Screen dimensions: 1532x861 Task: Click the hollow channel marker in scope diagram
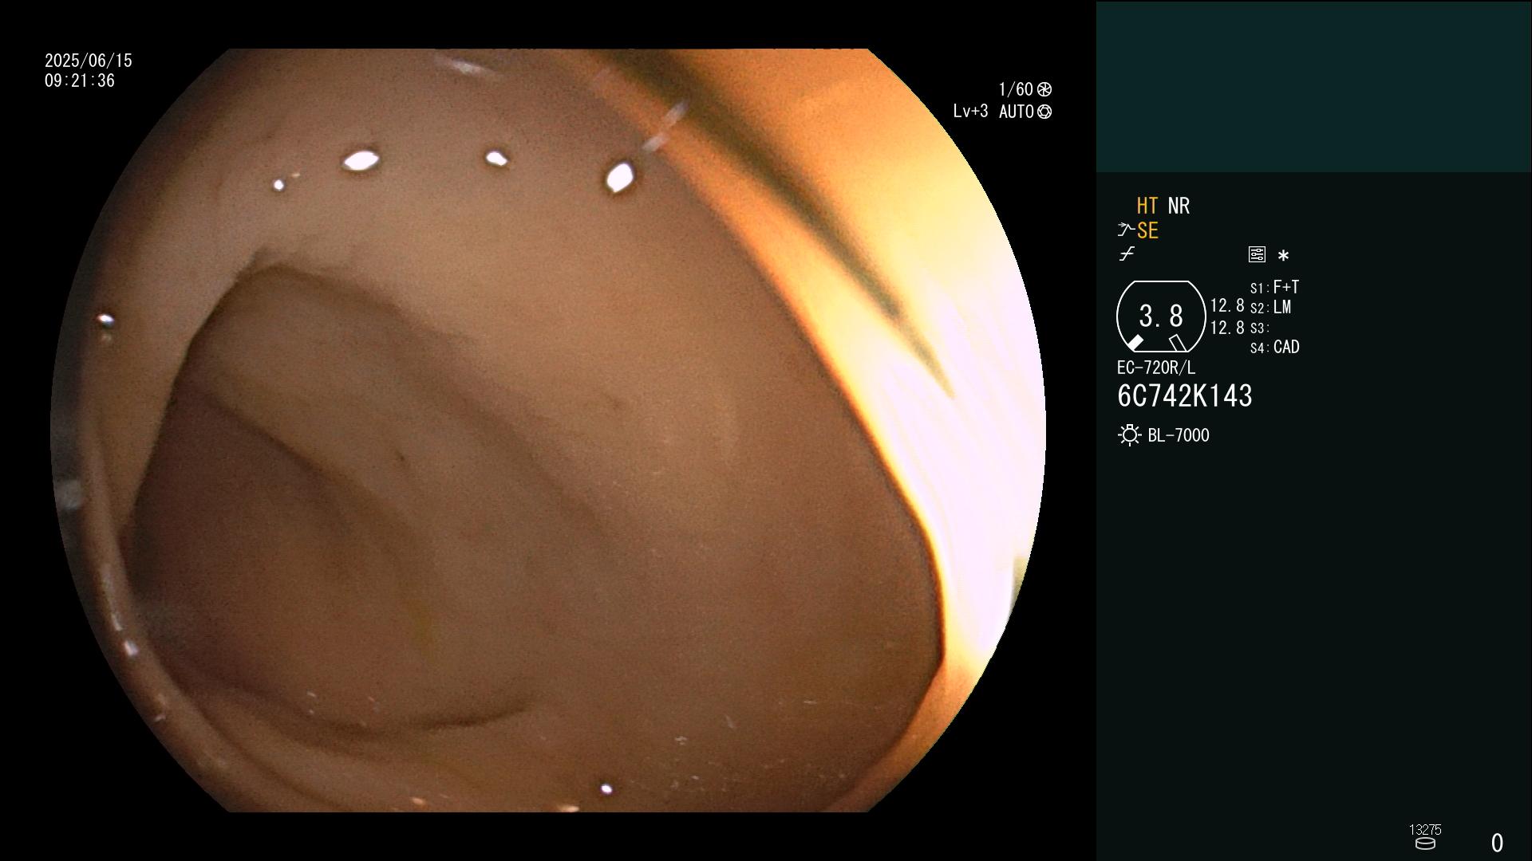pos(1177,343)
